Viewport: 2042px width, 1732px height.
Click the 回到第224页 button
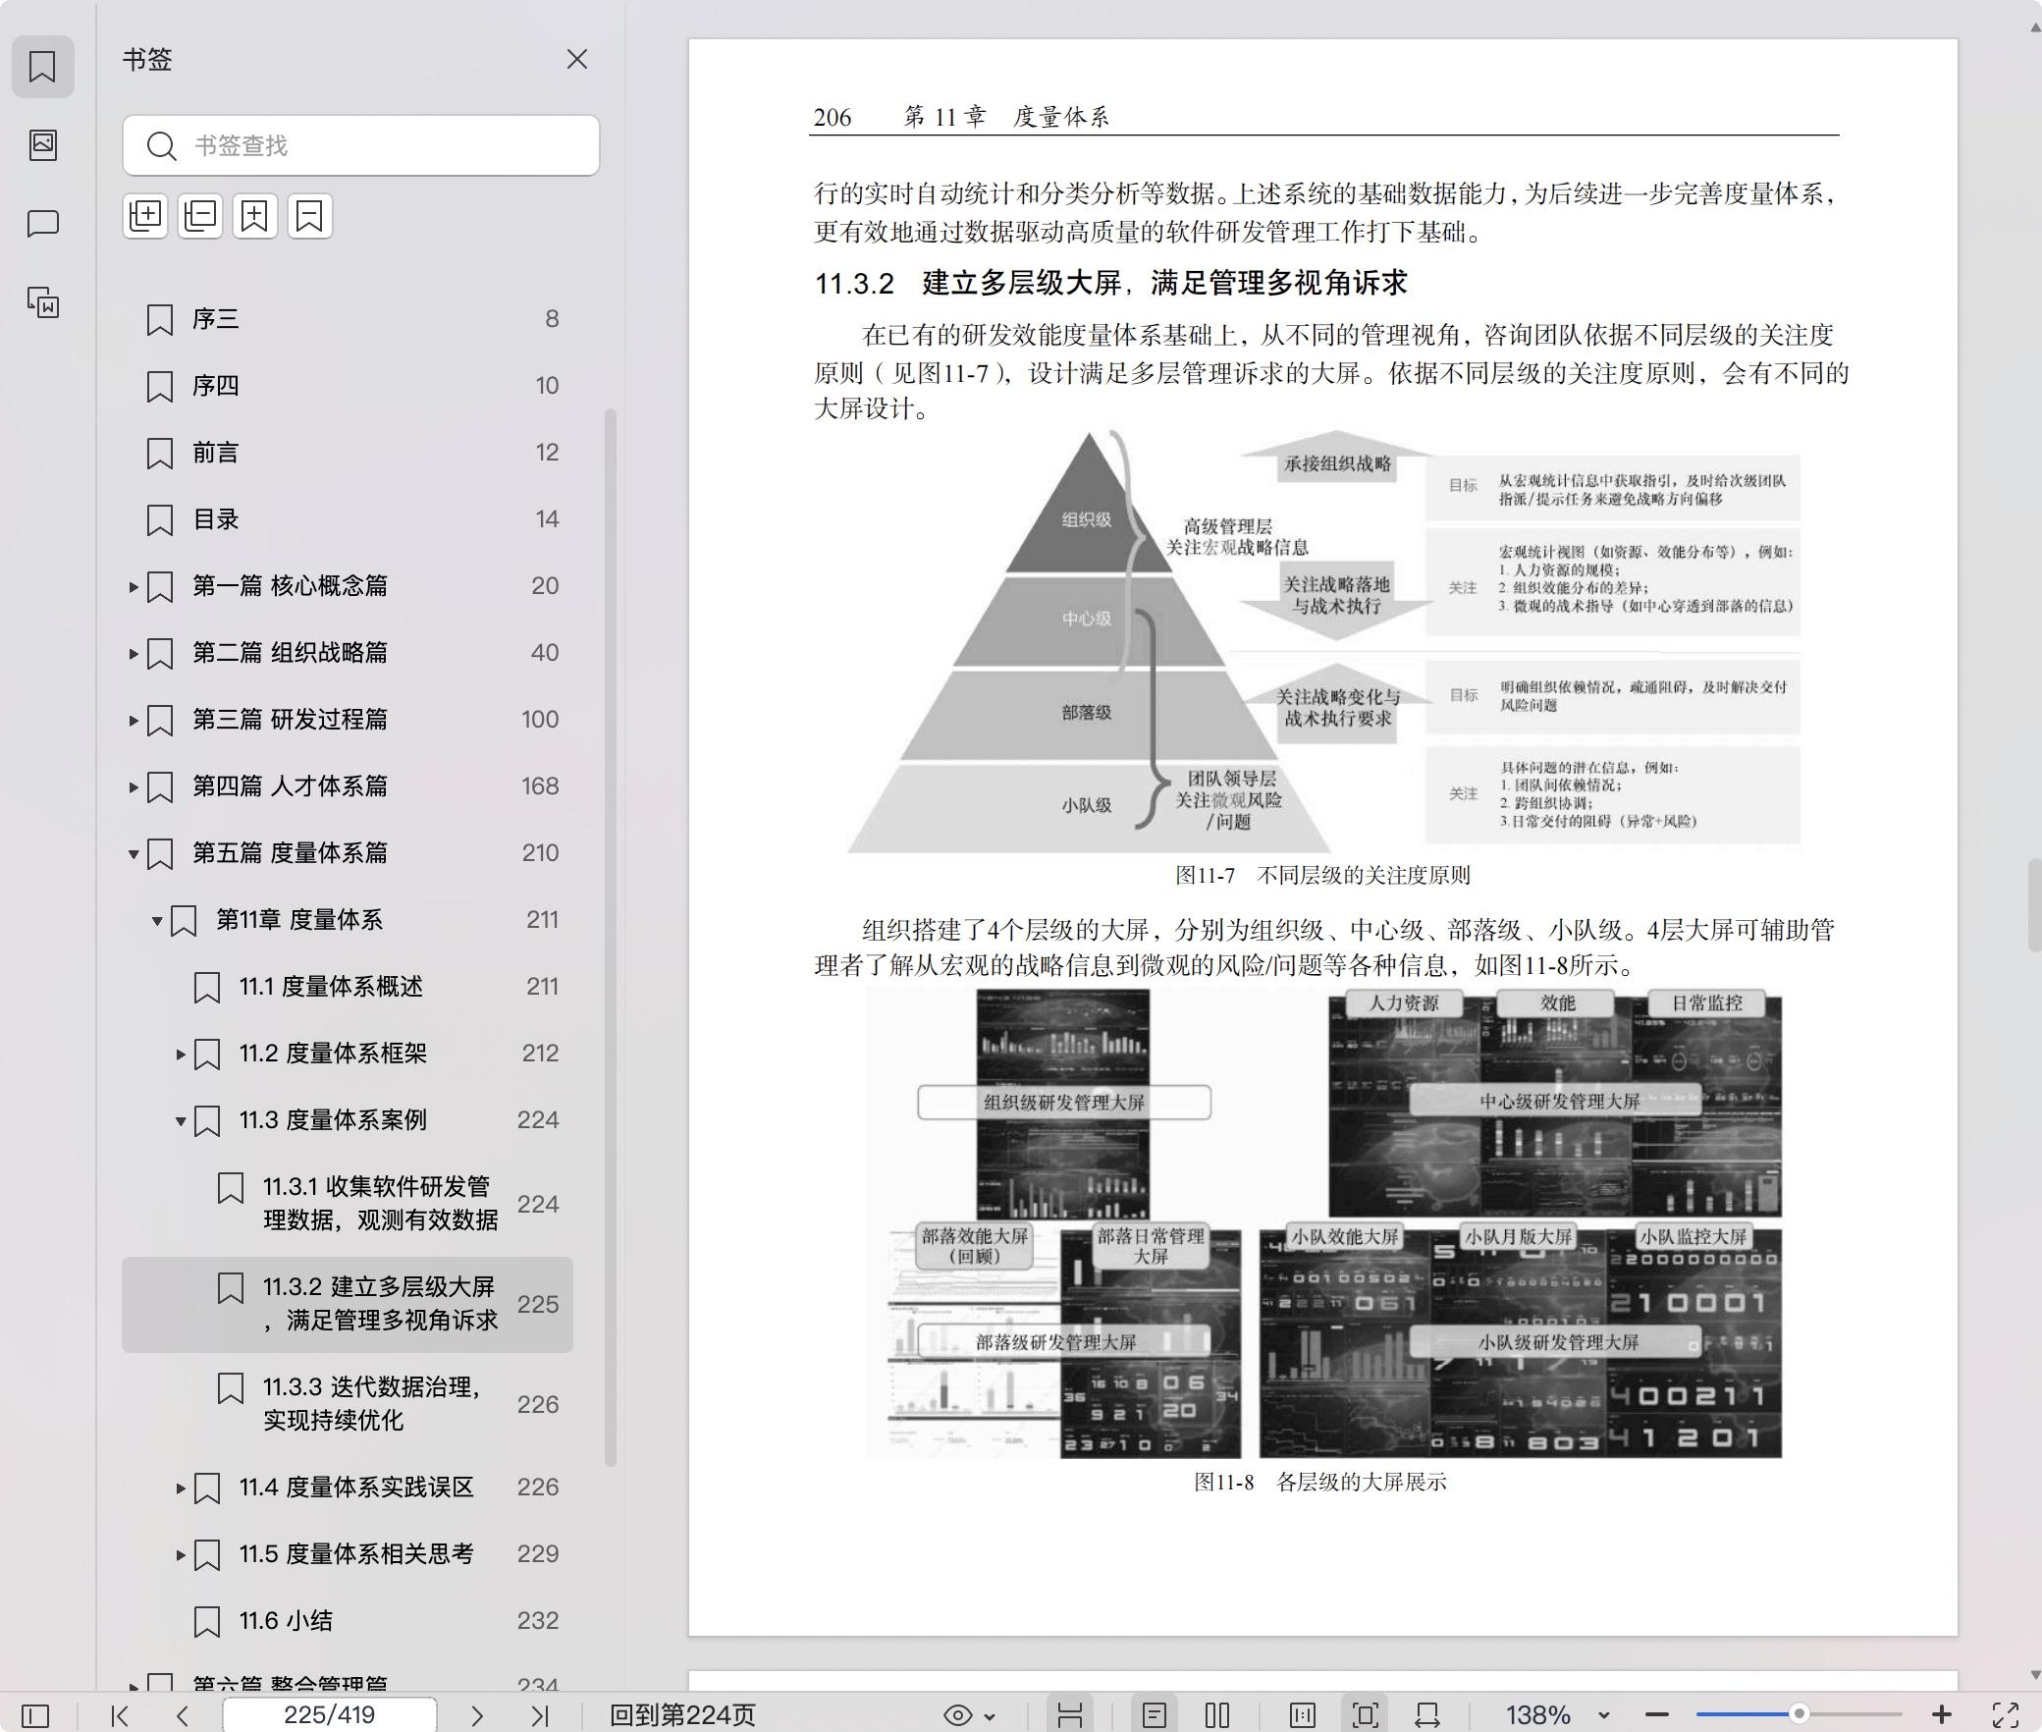tap(682, 1715)
